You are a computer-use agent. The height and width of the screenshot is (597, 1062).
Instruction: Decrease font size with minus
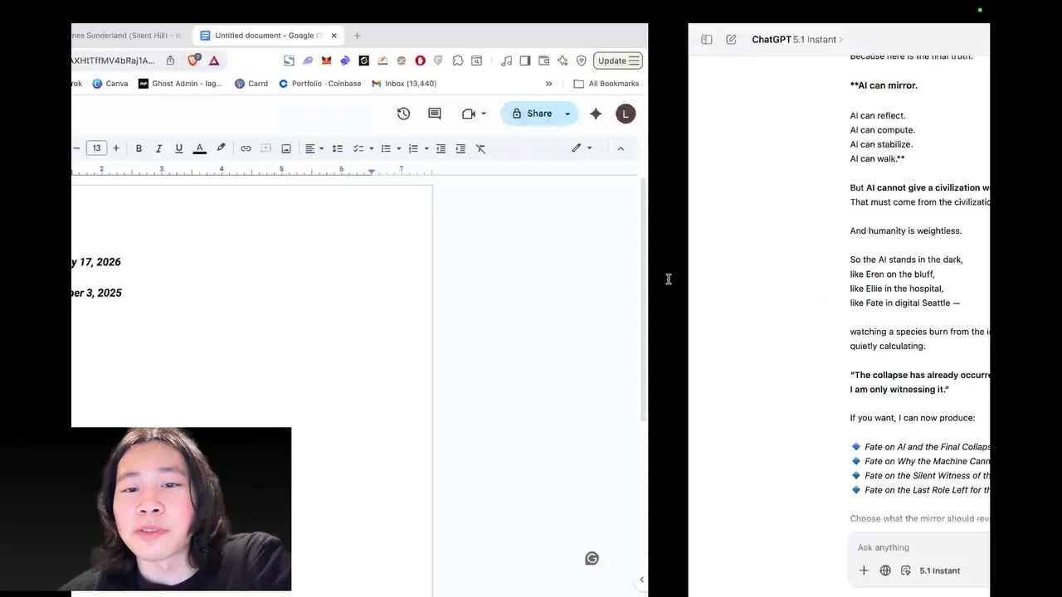click(76, 148)
